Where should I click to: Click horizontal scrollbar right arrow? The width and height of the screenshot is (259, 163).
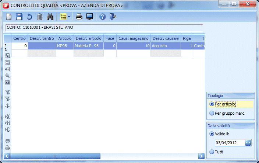click(201, 156)
